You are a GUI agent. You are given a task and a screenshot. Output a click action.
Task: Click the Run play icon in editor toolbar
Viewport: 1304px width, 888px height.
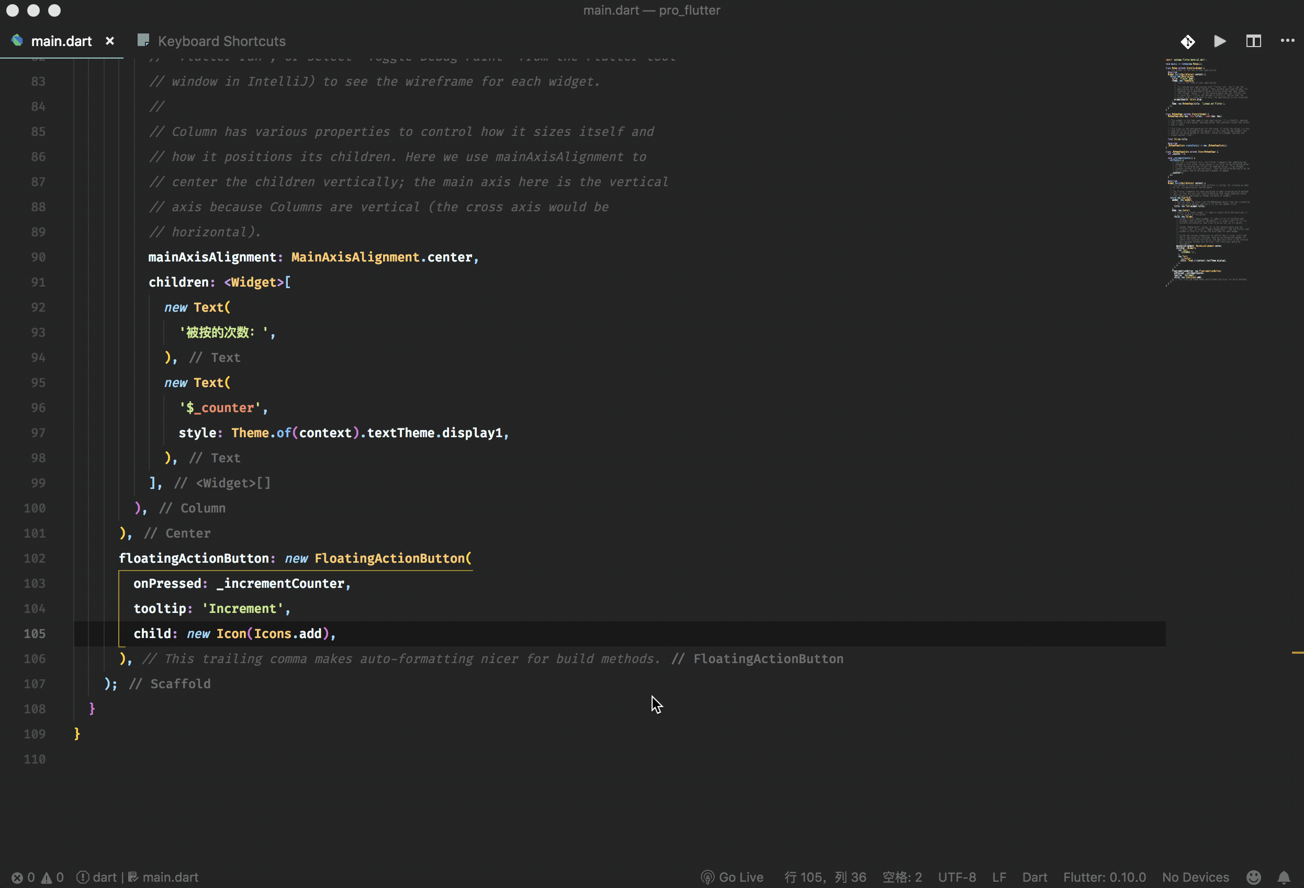pos(1220,41)
